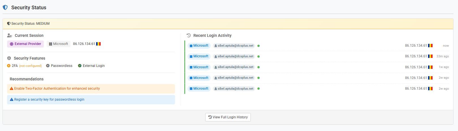Click the email badge in the '1w ago' login row
This screenshot has width=458, height=131.
(234, 67)
